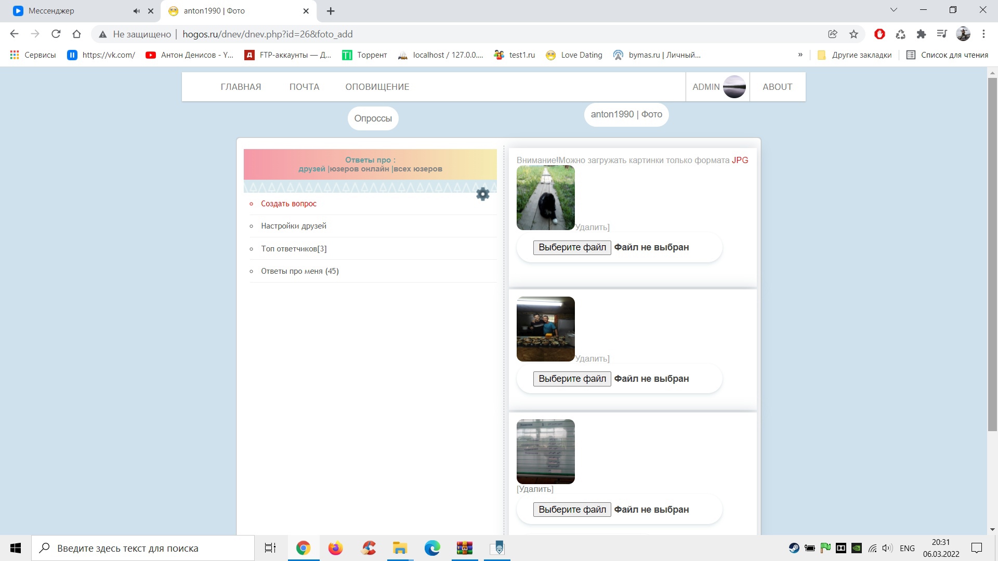This screenshot has height=561, width=998.
Task: Open the Создать вопрос link
Action: (288, 204)
